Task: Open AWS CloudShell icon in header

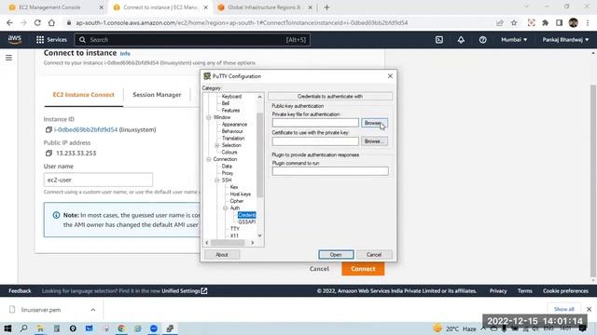Action: pyautogui.click(x=439, y=39)
